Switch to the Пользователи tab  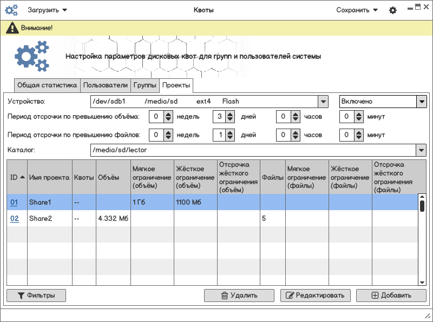(x=106, y=85)
